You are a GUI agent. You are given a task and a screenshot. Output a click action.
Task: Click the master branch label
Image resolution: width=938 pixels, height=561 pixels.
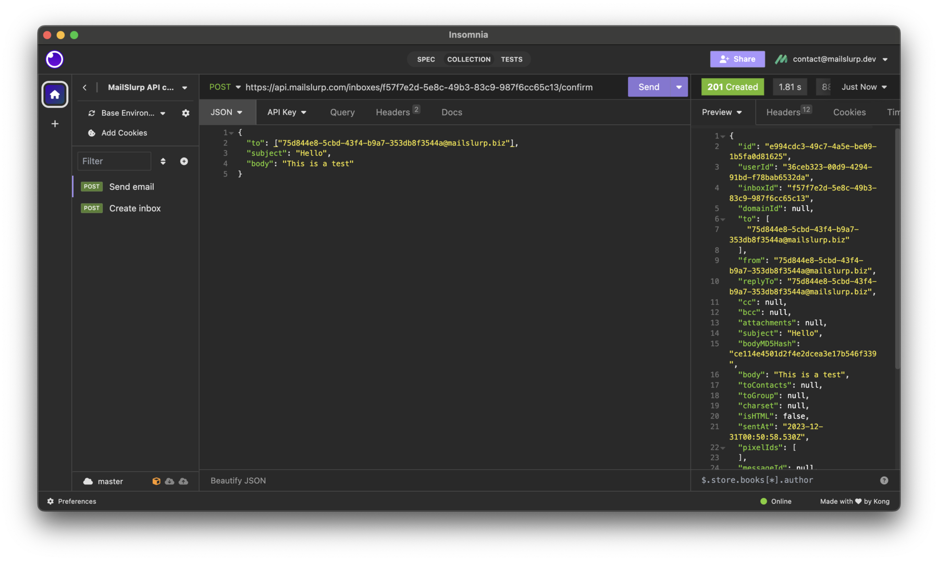[x=110, y=481]
